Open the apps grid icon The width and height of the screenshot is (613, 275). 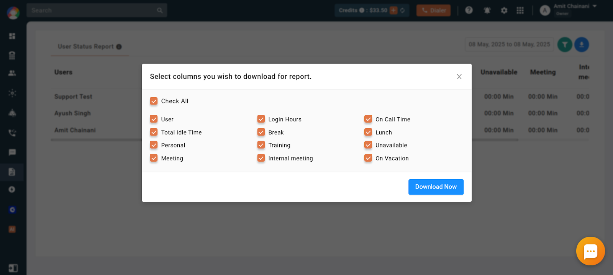point(520,10)
